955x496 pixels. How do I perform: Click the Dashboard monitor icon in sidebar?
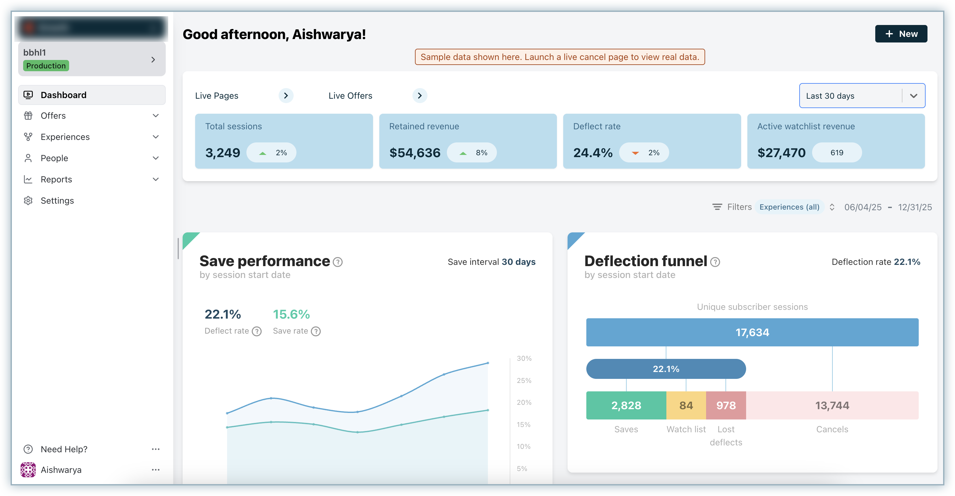(x=28, y=95)
